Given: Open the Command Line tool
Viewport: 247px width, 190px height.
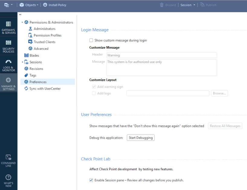Looking at the screenshot, I should pyautogui.click(x=8, y=160).
